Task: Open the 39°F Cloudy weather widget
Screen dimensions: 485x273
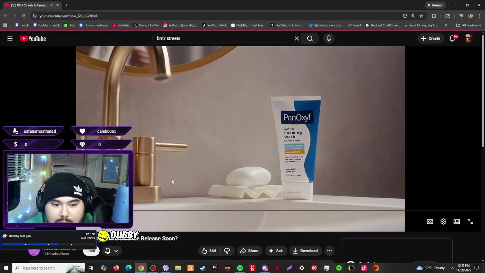Action: (430, 268)
